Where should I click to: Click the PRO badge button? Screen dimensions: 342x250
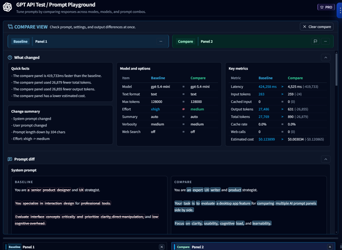click(326, 7)
